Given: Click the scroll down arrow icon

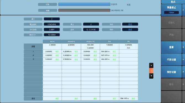Looking at the screenshot, I should 151,76.
